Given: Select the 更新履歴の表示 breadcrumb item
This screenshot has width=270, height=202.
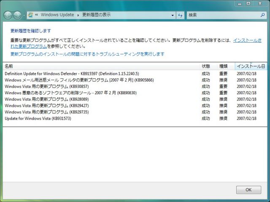Looking at the screenshot, I should tap(97, 15).
